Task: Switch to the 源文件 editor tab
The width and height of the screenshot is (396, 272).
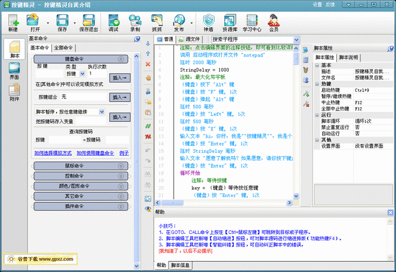Action: click(189, 40)
